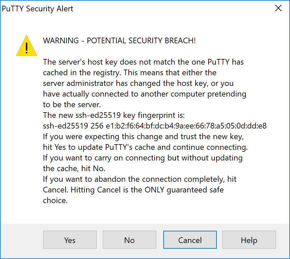Click the "server's host key does not match" line
This screenshot has width=290, height=259.
tap(144, 62)
